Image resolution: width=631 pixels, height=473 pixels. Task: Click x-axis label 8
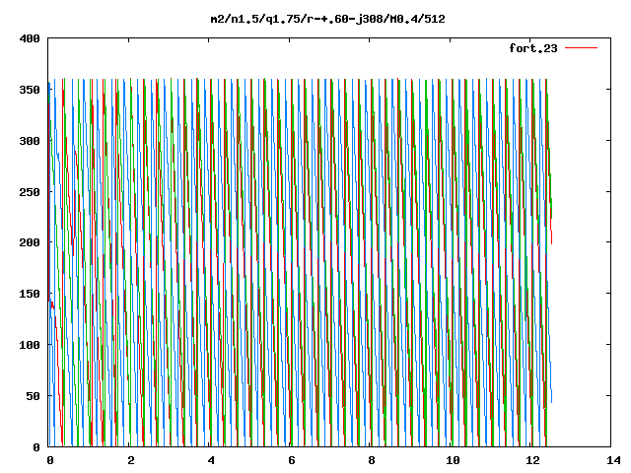372,460
